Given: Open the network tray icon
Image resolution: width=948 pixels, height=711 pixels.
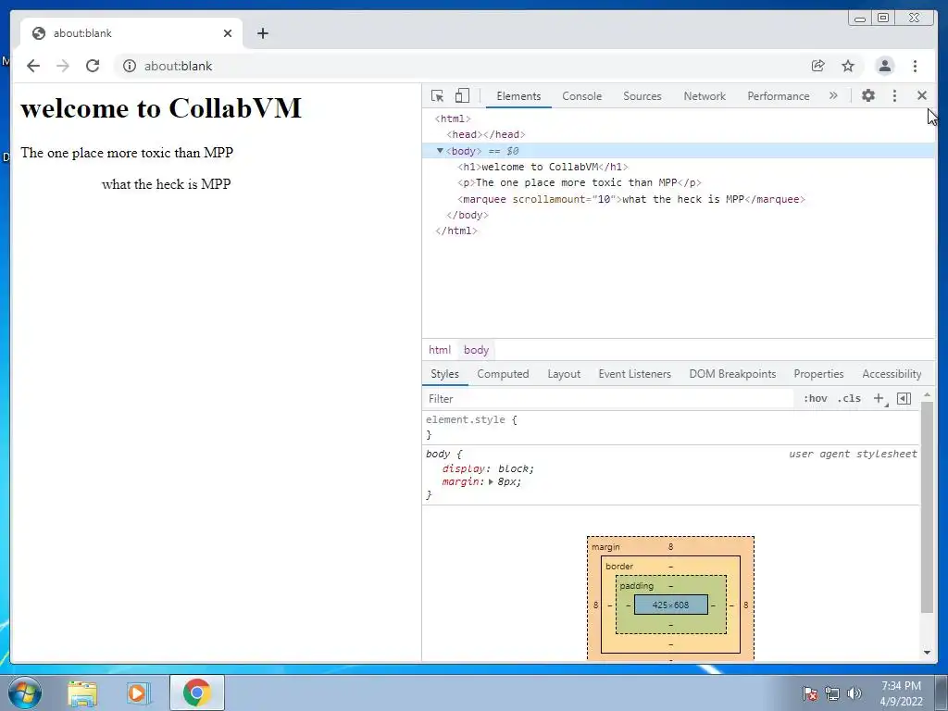Looking at the screenshot, I should click(832, 692).
